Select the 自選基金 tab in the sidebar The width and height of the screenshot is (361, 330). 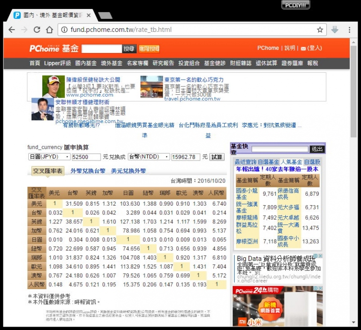[x=268, y=162]
